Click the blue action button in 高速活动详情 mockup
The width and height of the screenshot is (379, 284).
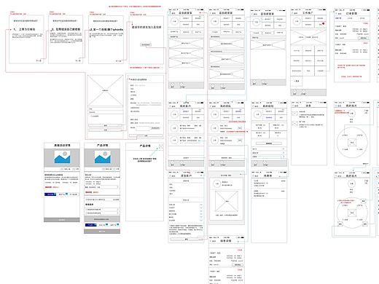tap(50, 194)
